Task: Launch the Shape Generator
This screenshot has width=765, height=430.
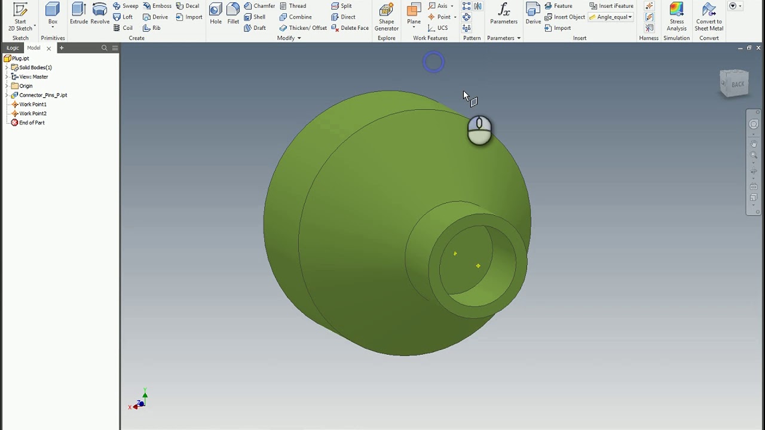Action: coord(387,17)
